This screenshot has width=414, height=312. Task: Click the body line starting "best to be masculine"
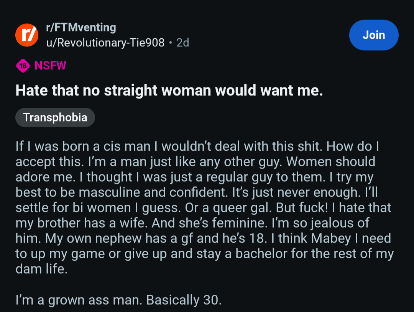click(197, 192)
